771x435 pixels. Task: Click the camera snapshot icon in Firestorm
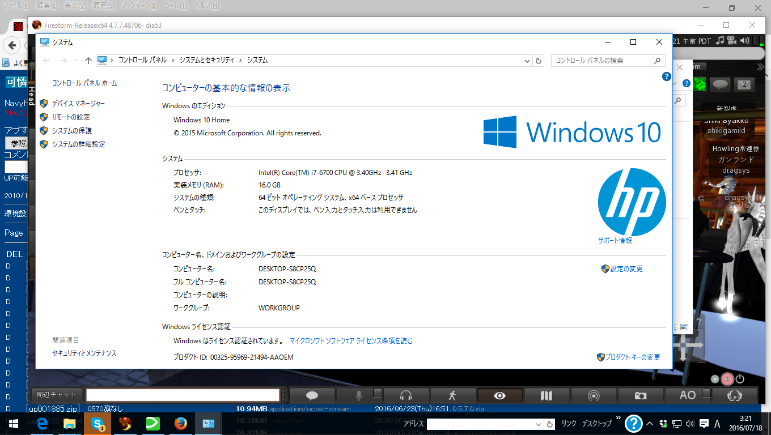tap(641, 395)
